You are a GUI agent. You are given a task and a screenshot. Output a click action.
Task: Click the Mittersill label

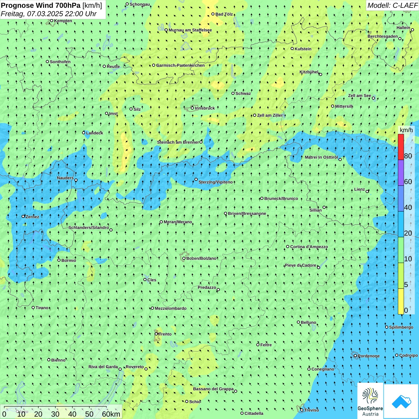pos(344,106)
